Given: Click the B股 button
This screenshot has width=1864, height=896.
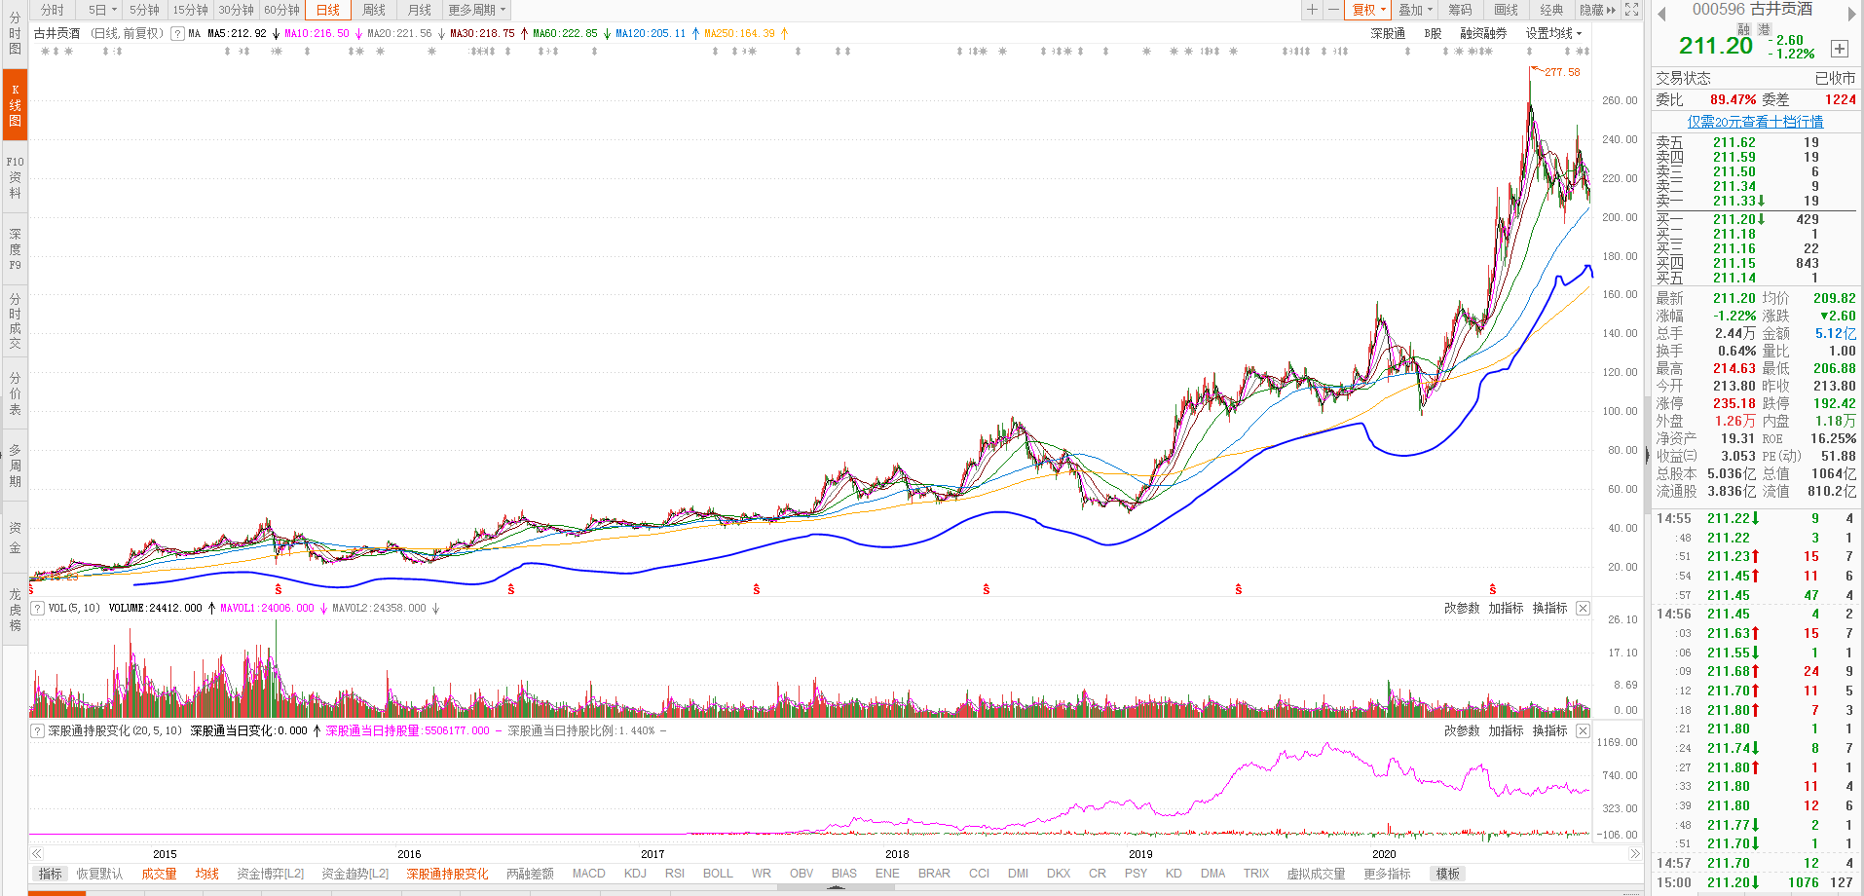Looking at the screenshot, I should point(1433,33).
